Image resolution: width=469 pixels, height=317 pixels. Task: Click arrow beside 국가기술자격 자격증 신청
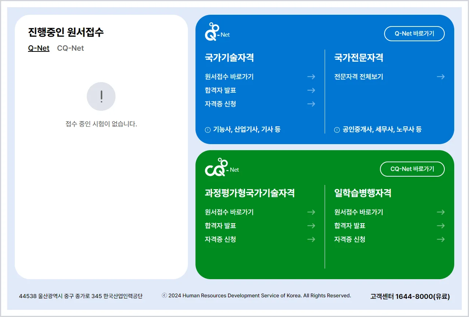pyautogui.click(x=311, y=104)
